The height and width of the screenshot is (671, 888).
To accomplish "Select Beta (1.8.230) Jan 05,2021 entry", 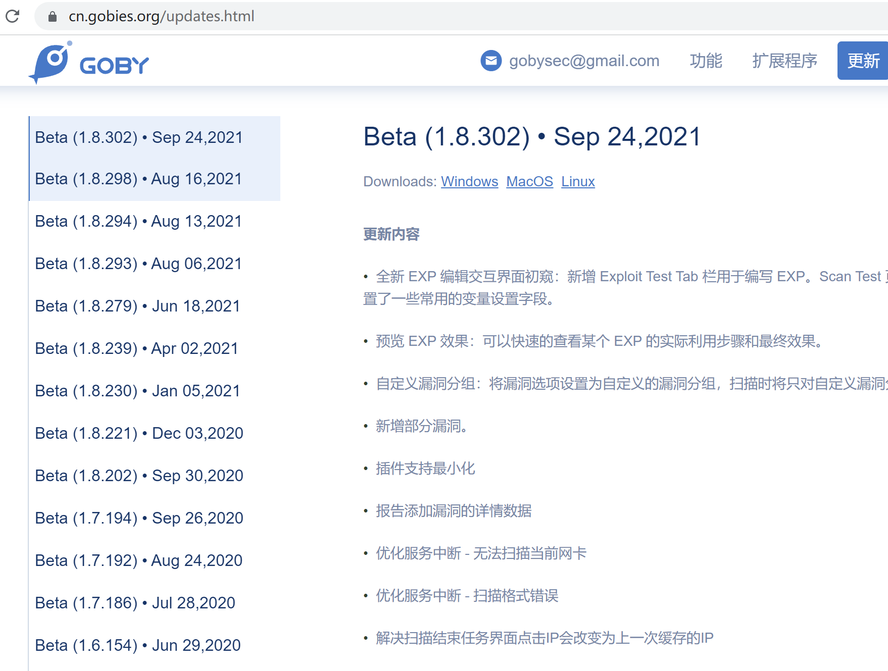I will coord(155,391).
